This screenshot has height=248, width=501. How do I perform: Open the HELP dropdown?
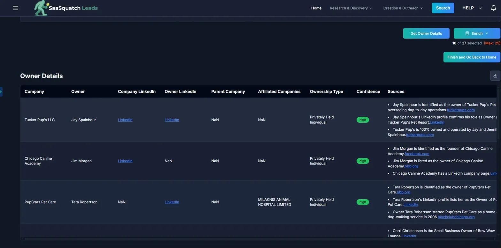click(472, 8)
